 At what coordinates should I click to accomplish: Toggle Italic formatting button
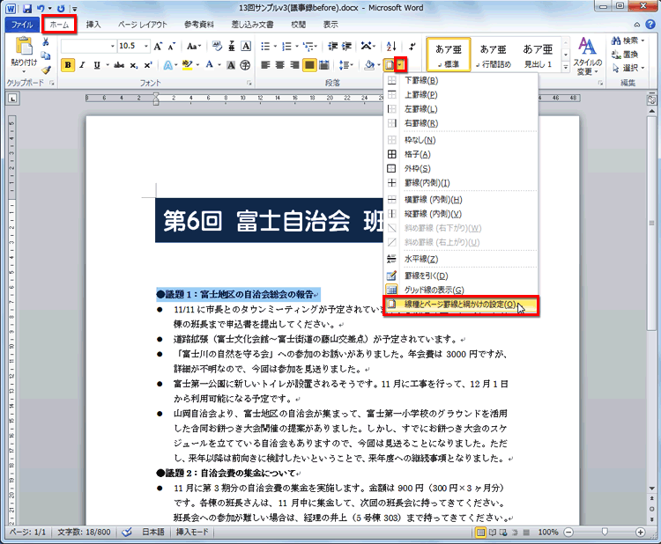(82, 65)
